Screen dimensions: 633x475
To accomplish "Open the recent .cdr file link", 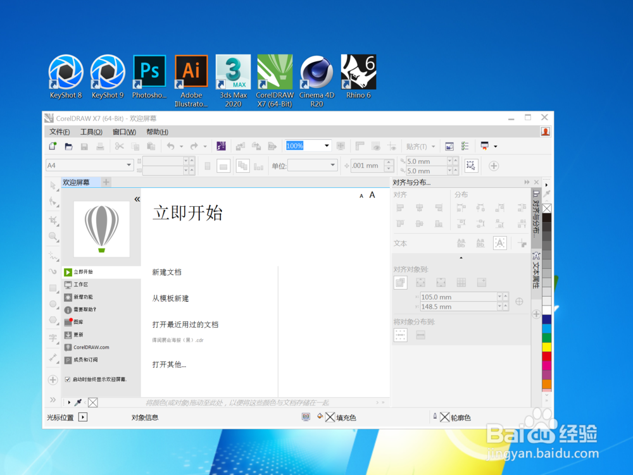I will coord(178,340).
